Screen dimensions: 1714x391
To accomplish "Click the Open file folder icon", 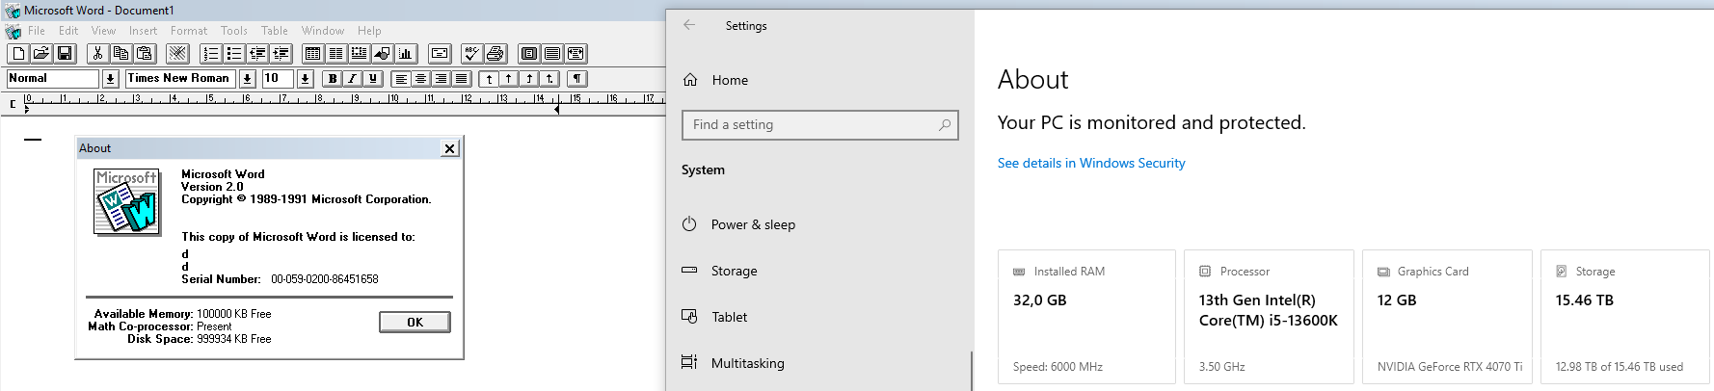I will pos(41,54).
